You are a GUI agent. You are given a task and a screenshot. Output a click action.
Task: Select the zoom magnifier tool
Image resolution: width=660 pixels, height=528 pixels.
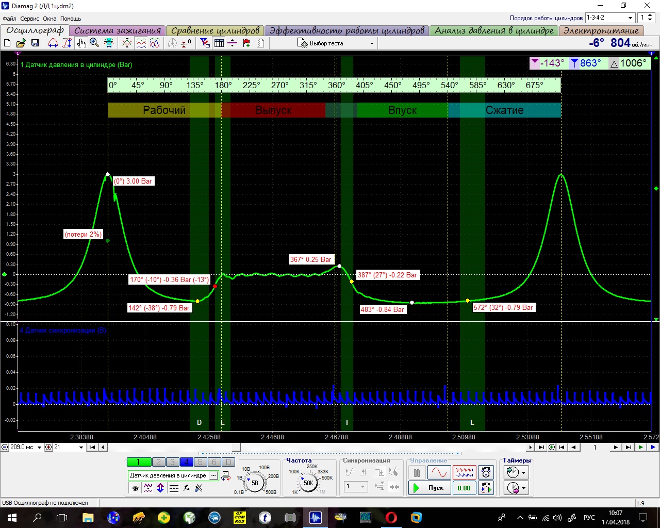tap(94, 43)
